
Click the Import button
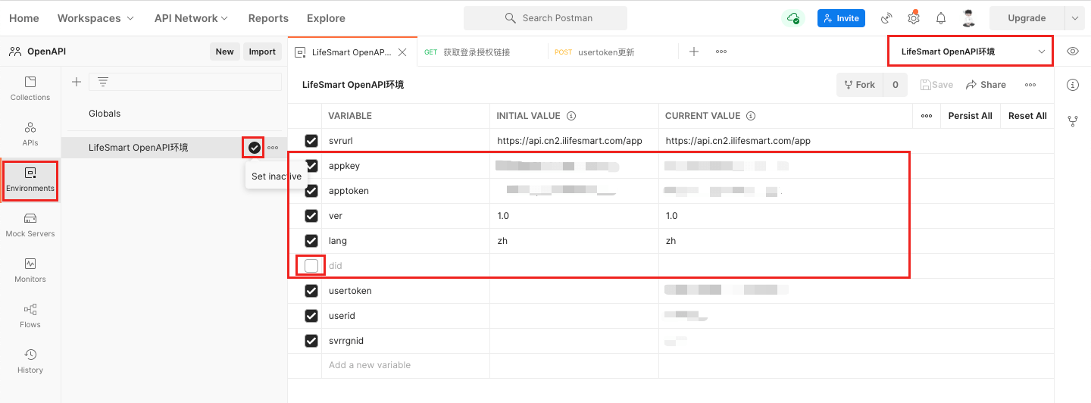(262, 52)
